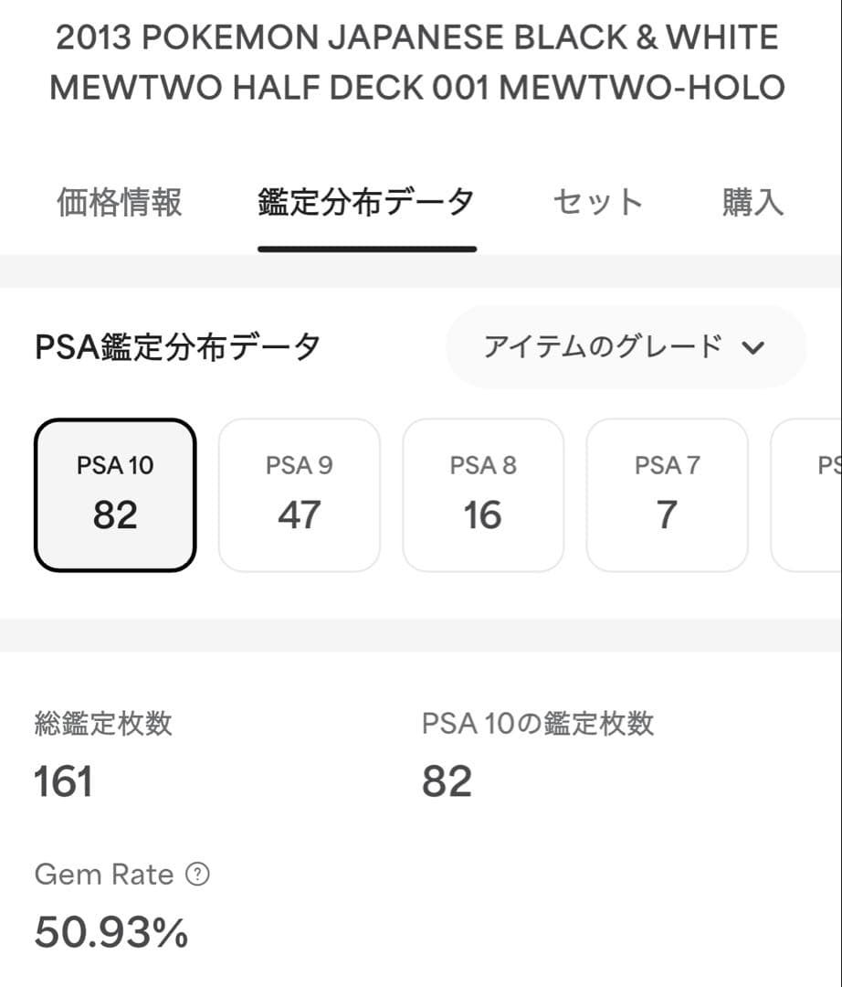
Task: Click the chevron in アイテムのグレード selector
Action: coord(753,348)
